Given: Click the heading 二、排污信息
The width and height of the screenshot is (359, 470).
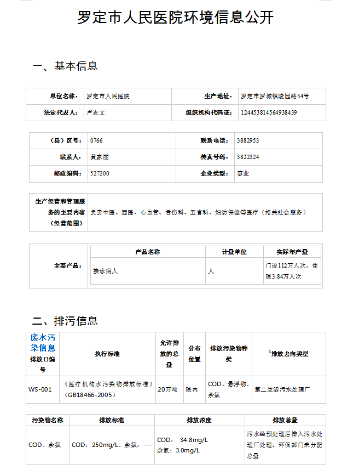Looking at the screenshot, I should 65,321.
